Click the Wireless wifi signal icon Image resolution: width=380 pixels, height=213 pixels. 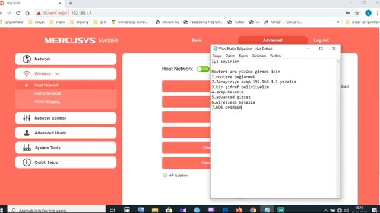click(x=27, y=73)
